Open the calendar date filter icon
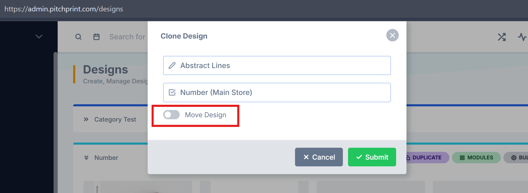The image size is (528, 193). (96, 37)
